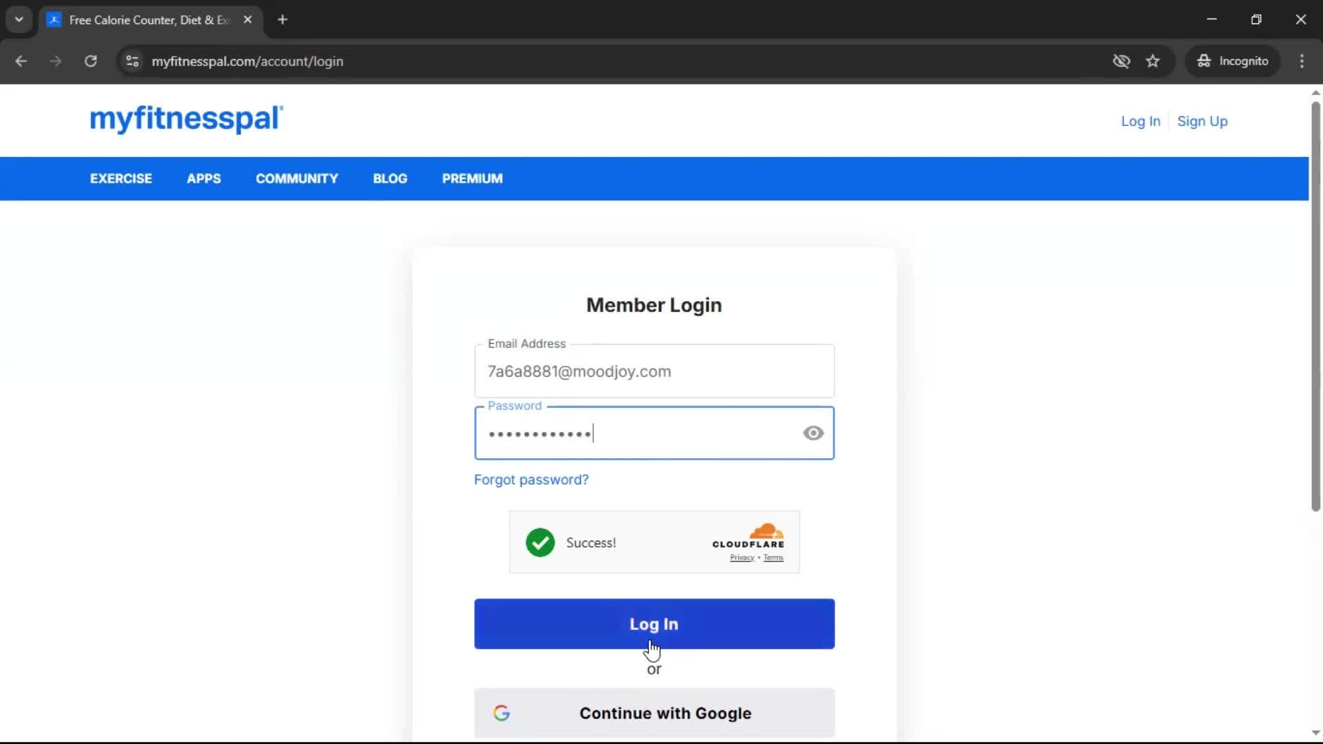
Task: Click Continue with Google button
Action: 654,713
